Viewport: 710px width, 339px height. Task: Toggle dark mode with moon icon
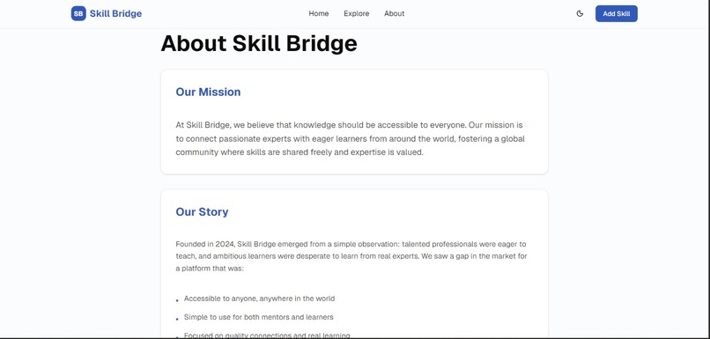(580, 13)
